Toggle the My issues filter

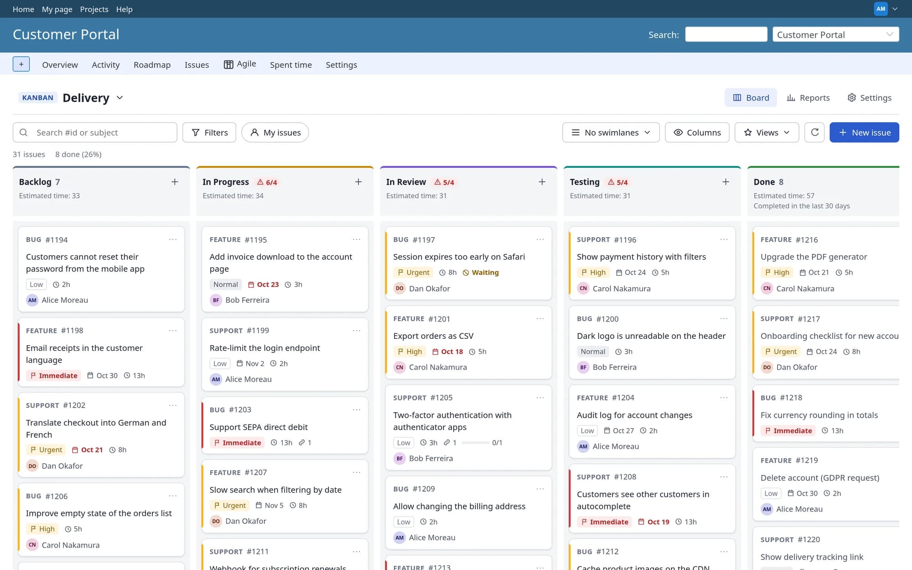tap(275, 132)
